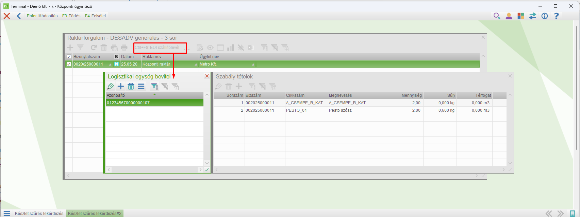Toggle the select-all checkbox in Bizonylatszám header
This screenshot has height=217, width=580.
point(69,57)
